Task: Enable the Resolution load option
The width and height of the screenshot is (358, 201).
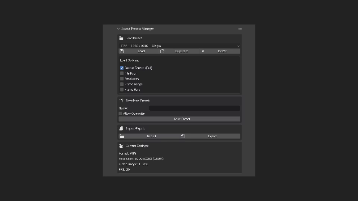Action: (x=122, y=79)
